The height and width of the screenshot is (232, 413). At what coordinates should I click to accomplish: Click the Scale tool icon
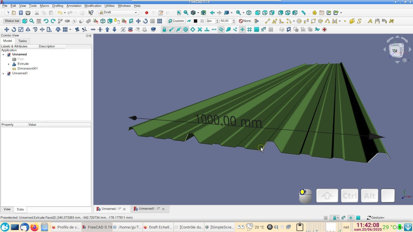point(21,29)
